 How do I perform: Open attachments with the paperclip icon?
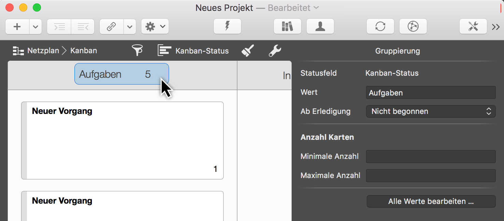coord(111,26)
